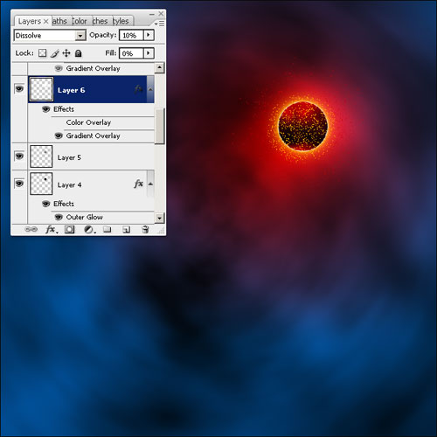
Task: Click the fx icon on Layer 6
Action: pyautogui.click(x=139, y=89)
